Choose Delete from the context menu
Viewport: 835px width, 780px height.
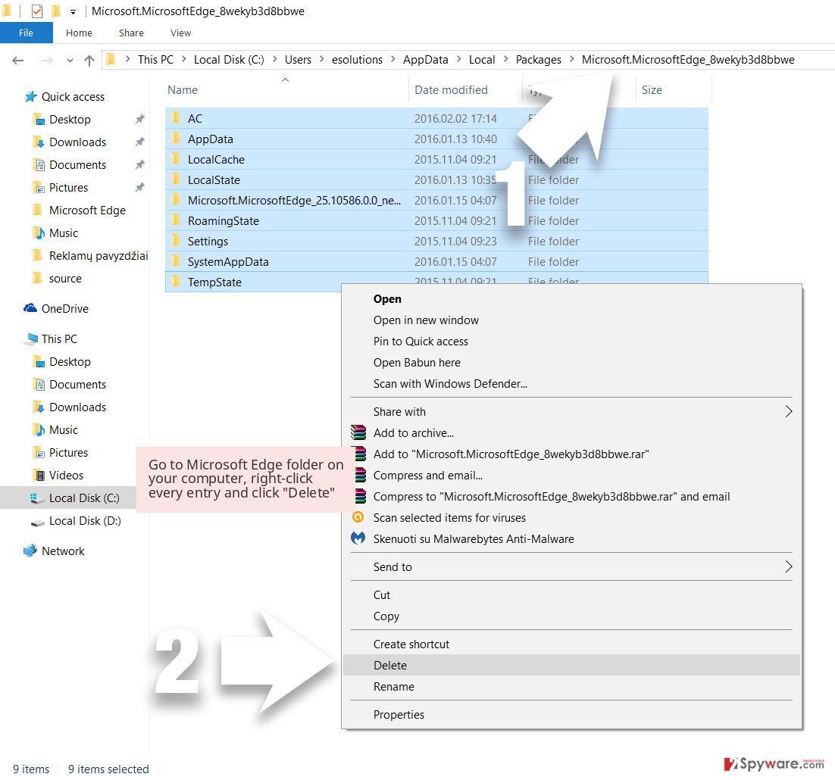(x=571, y=666)
